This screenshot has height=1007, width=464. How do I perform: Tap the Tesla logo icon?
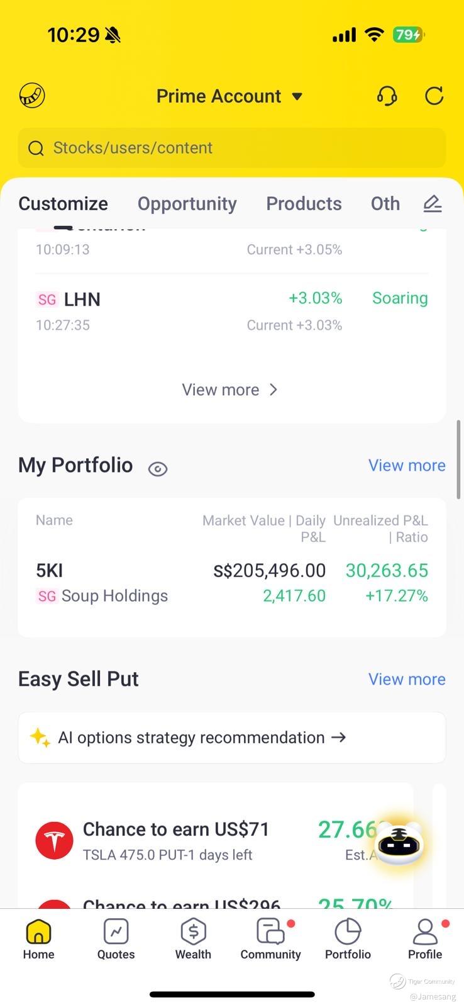tap(54, 840)
